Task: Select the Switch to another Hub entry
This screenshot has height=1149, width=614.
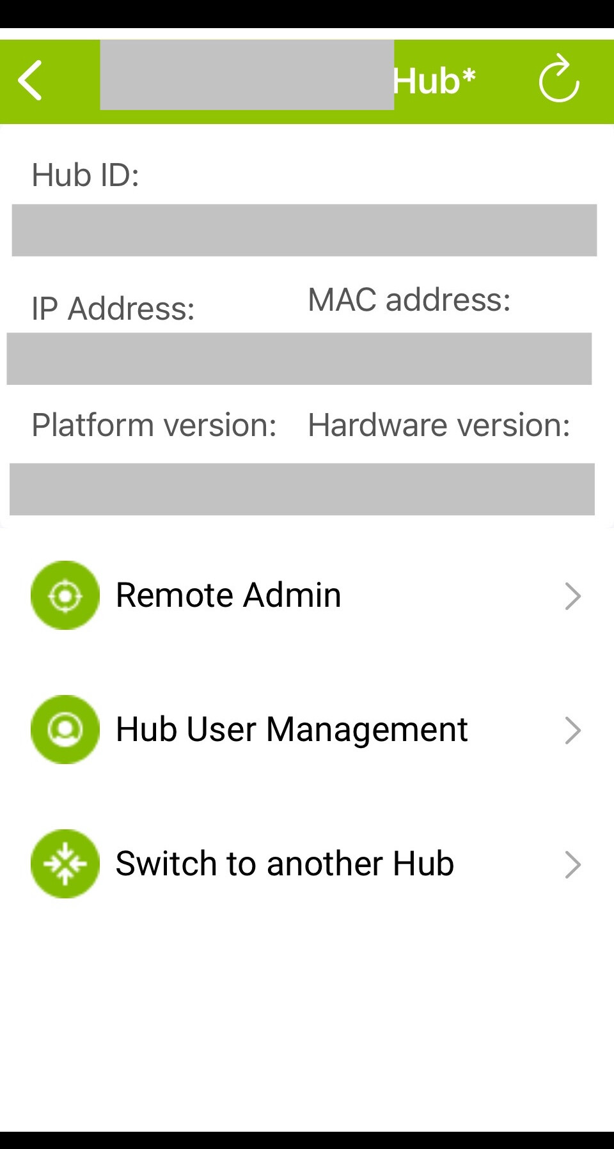Action: (x=285, y=864)
